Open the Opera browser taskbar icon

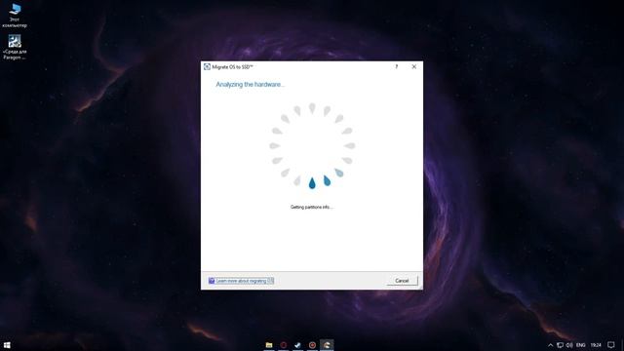284,345
